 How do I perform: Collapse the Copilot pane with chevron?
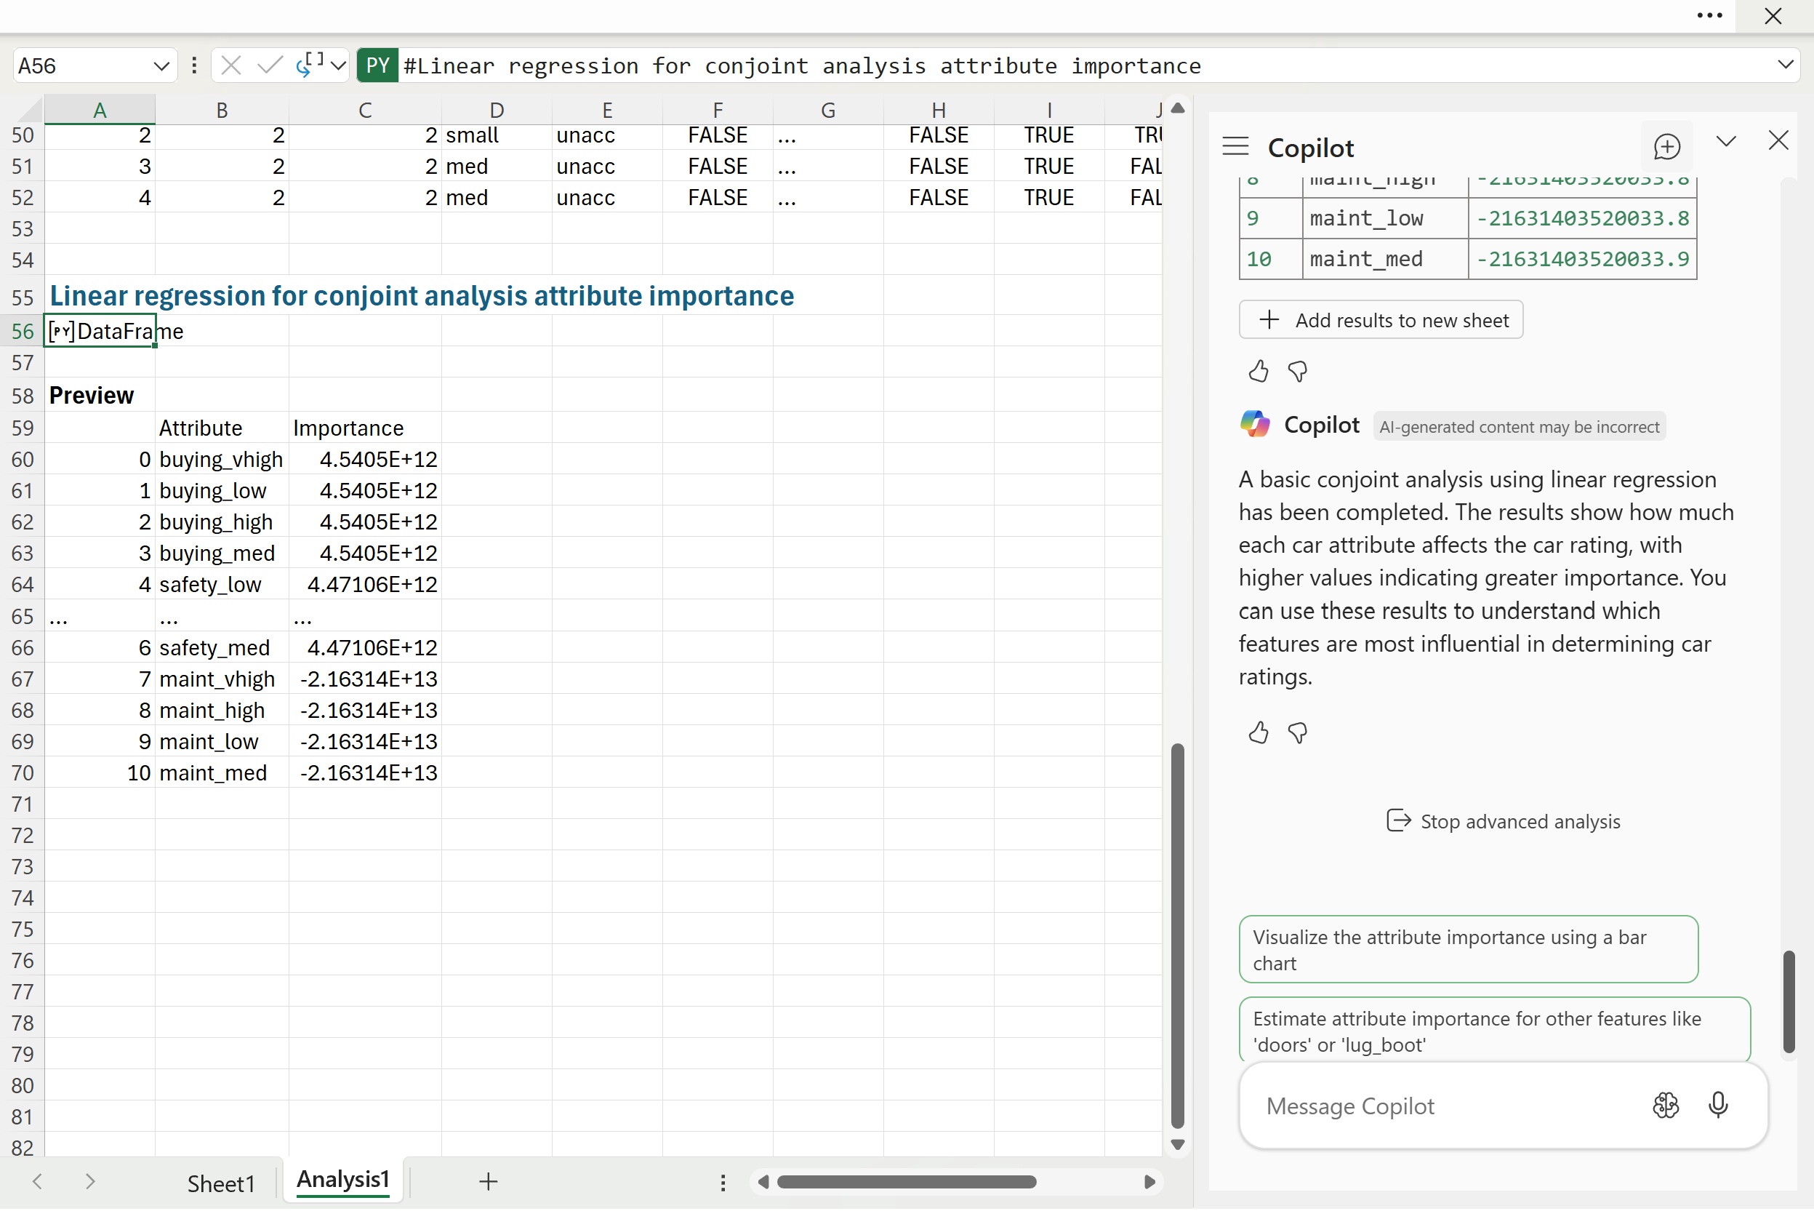[1726, 142]
